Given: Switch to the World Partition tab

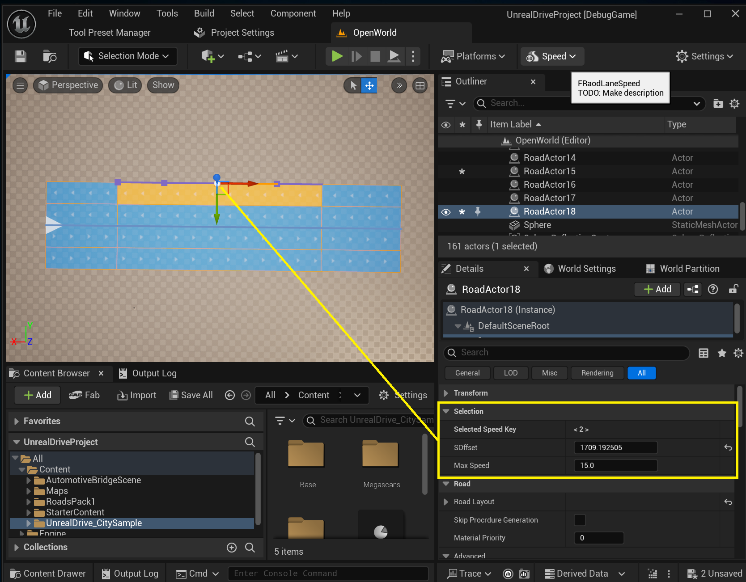Looking at the screenshot, I should (682, 269).
